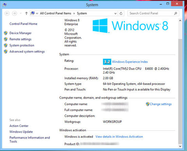The height and width of the screenshot is (151, 187).
Task: Click the System window icon in title bar
Action: pos(4,4)
